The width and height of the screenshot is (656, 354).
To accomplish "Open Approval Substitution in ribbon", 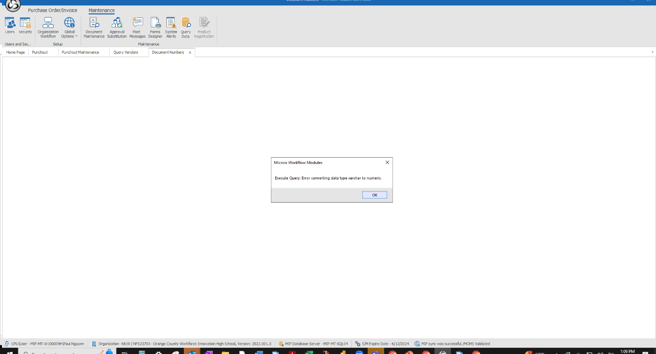I will point(117,28).
